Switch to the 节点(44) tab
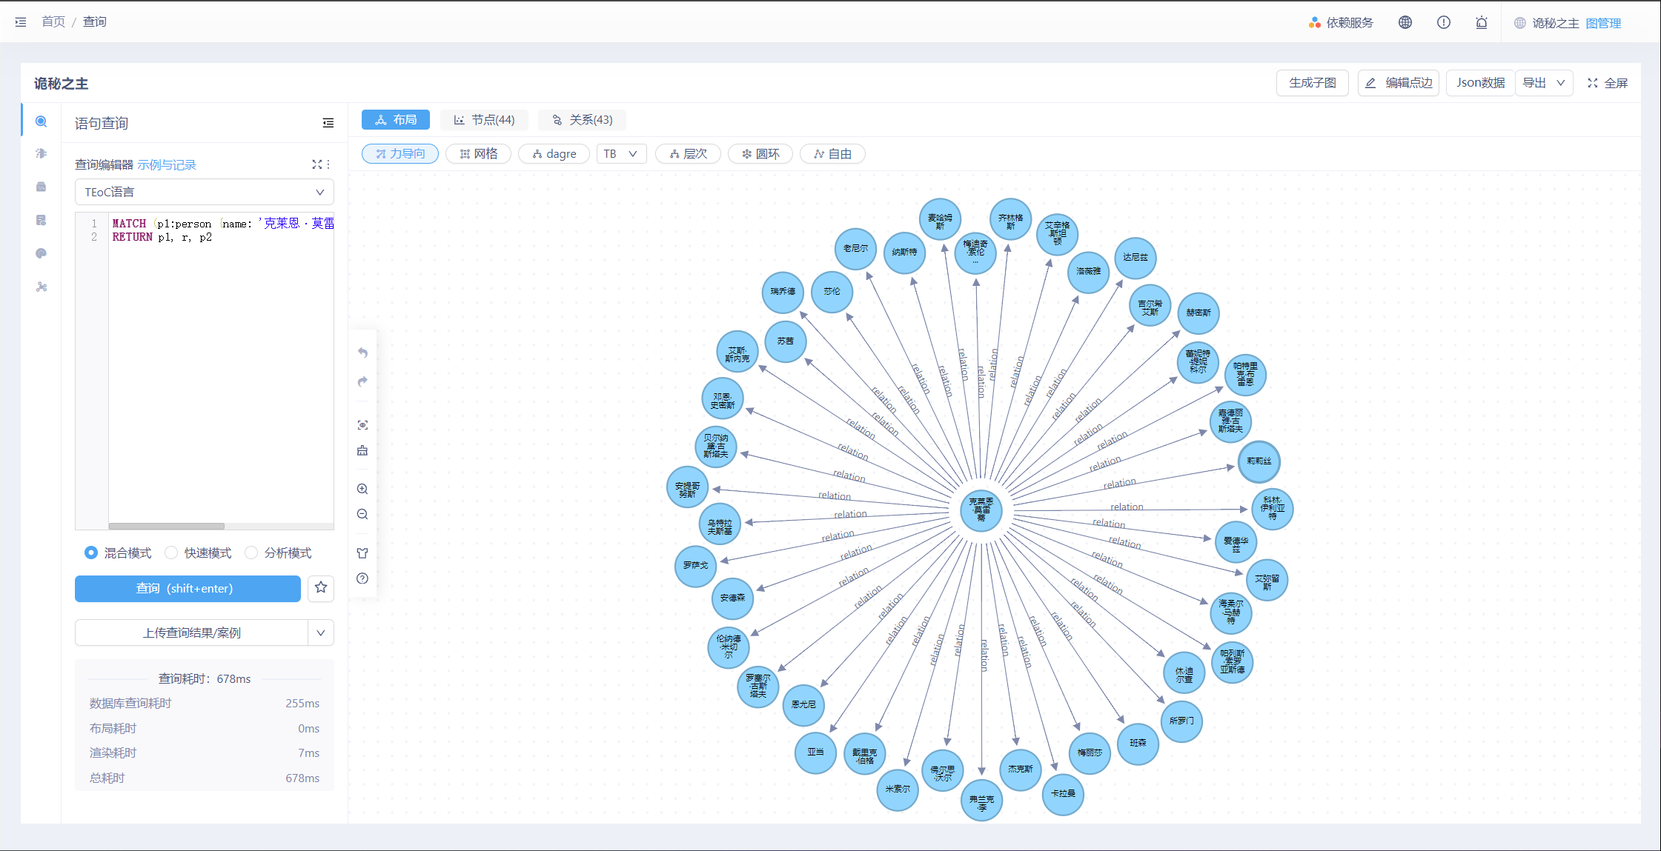The width and height of the screenshot is (1661, 851). 484,120
